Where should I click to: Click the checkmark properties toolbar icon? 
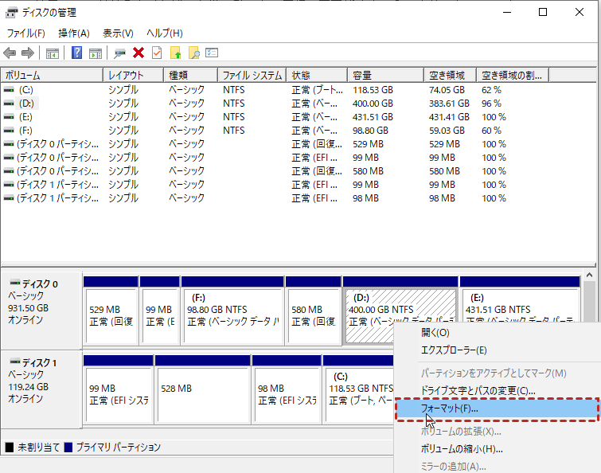click(x=156, y=53)
